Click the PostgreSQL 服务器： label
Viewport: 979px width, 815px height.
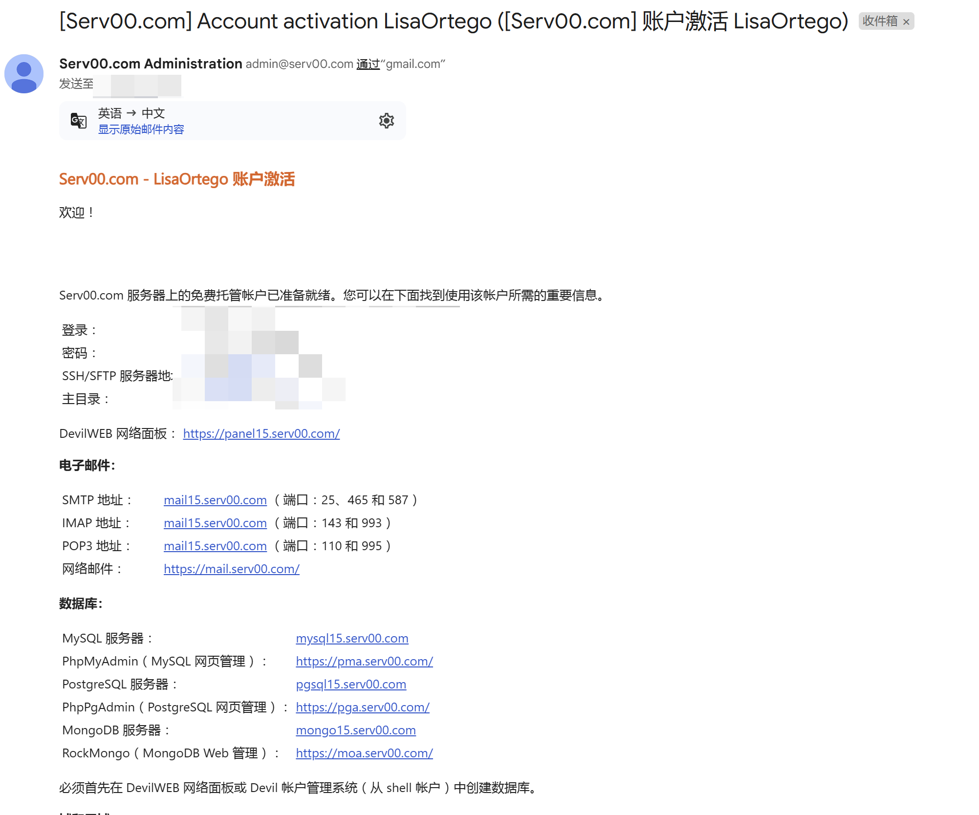coord(120,684)
